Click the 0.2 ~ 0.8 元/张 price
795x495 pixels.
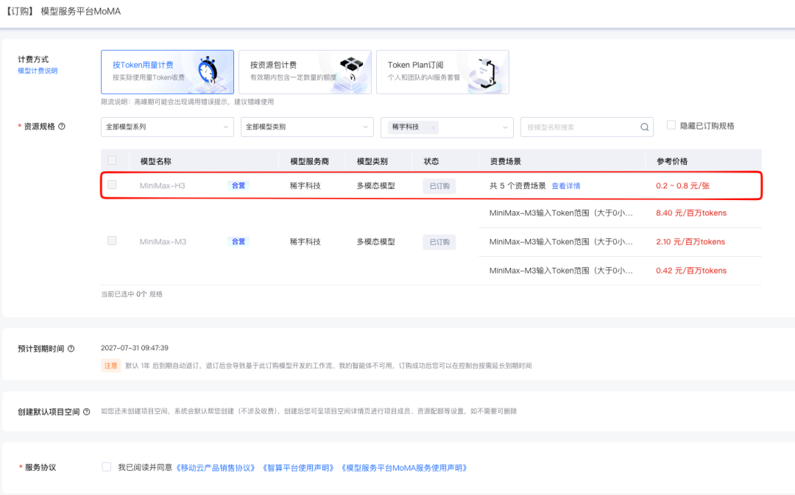(682, 186)
